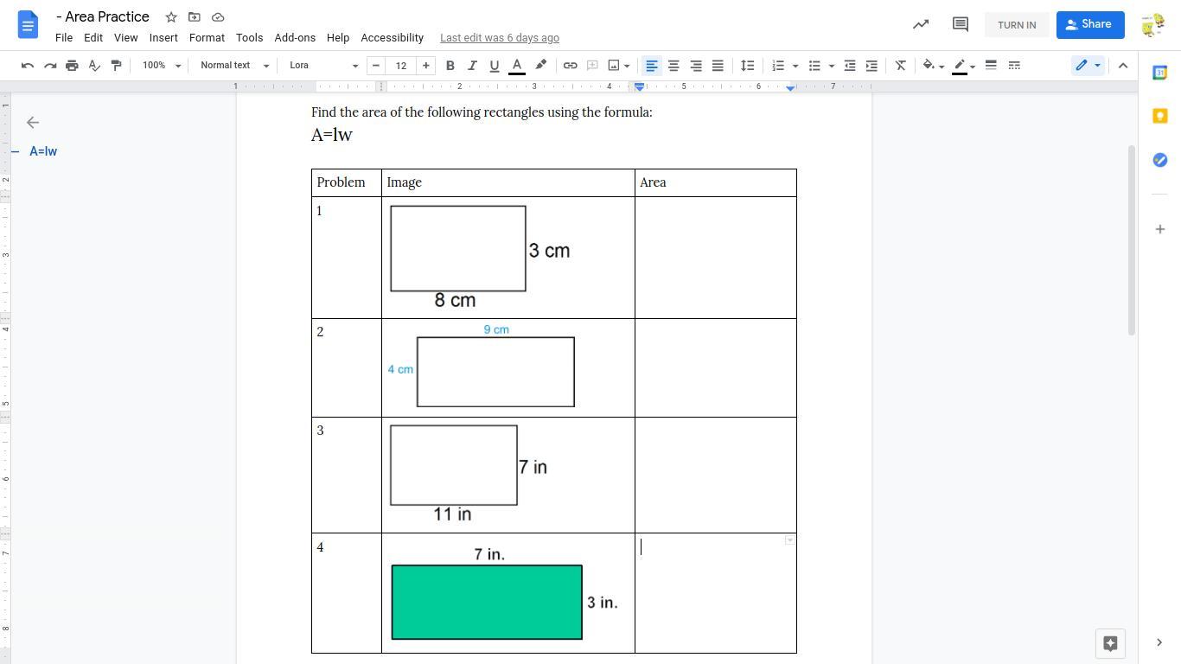The image size is (1181, 664).
Task: Open Explore button at bottom right
Action: [x=1111, y=643]
